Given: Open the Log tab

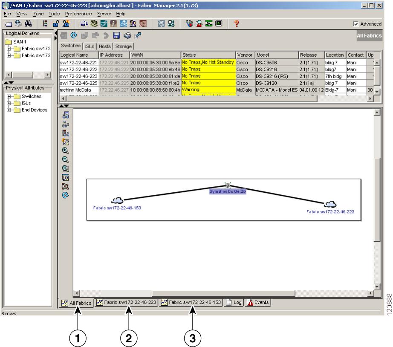Looking at the screenshot, I should pyautogui.click(x=234, y=302).
